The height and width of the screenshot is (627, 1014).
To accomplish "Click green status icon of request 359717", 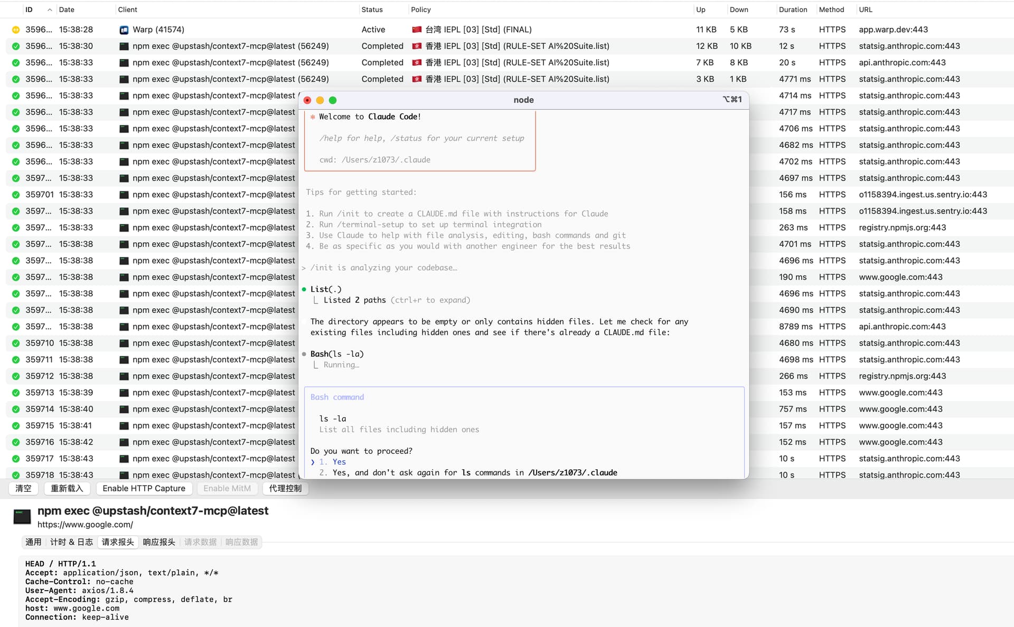I will point(16,459).
